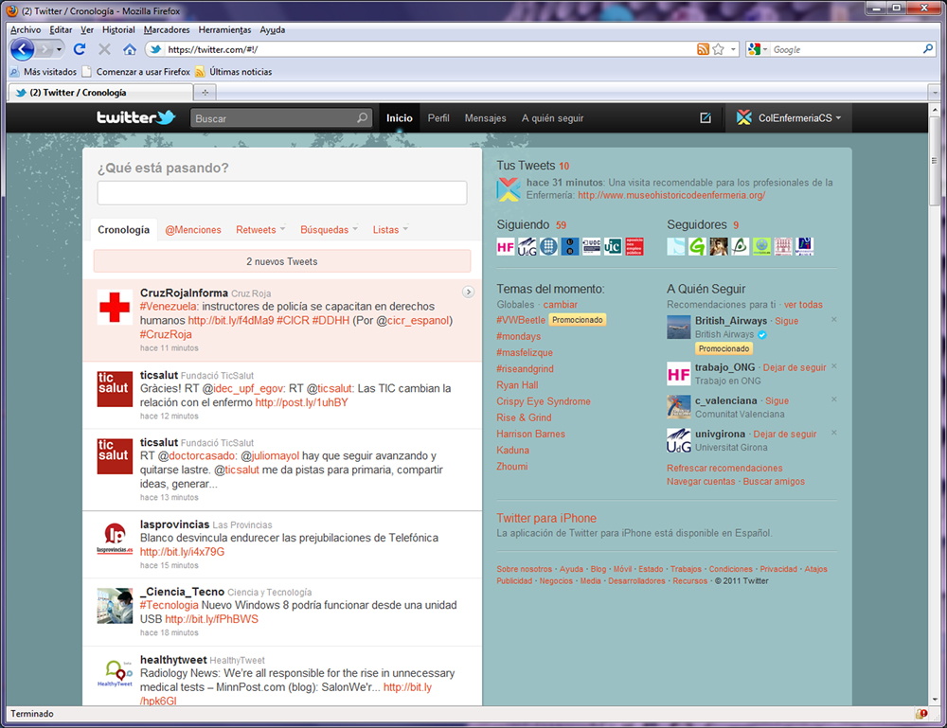Go to Firefox home page icon
The height and width of the screenshot is (728, 947).
point(130,49)
